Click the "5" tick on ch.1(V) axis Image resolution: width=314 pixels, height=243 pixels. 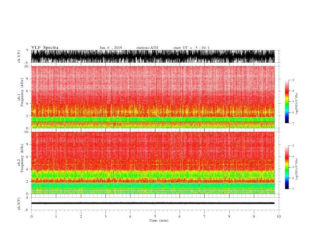tap(27, 50)
